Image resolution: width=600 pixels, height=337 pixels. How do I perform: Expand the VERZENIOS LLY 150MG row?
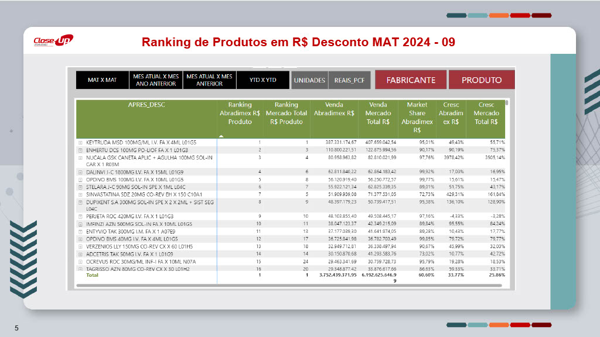(x=80, y=246)
